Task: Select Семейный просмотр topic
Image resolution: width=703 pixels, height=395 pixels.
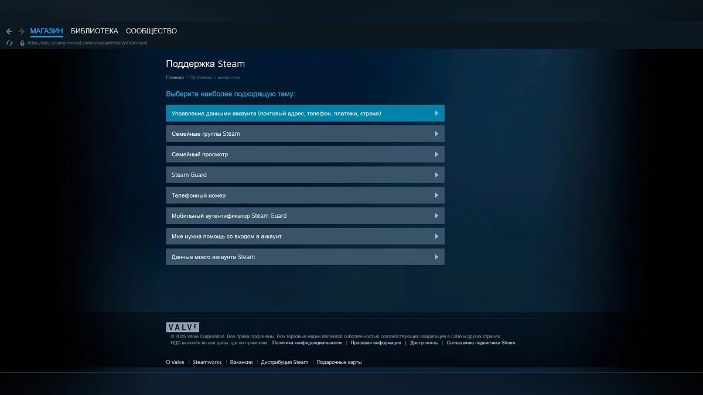Action: [305, 154]
